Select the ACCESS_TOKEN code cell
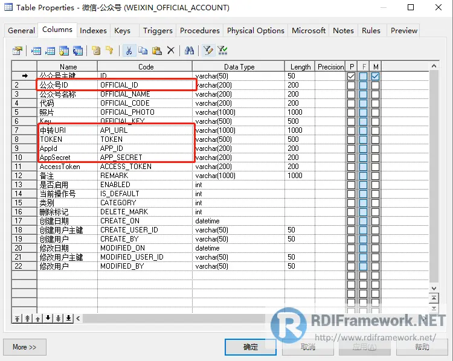 click(145, 167)
